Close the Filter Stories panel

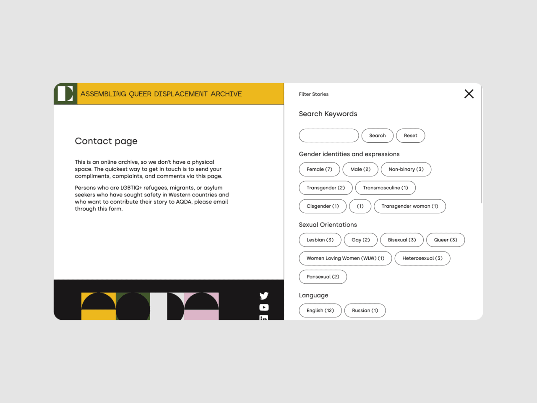pyautogui.click(x=469, y=94)
